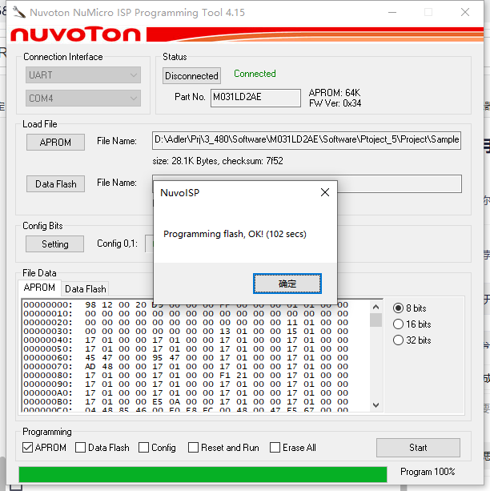This screenshot has height=491, width=490.
Task: Close the ISP Programming Tool window
Action: (x=465, y=13)
